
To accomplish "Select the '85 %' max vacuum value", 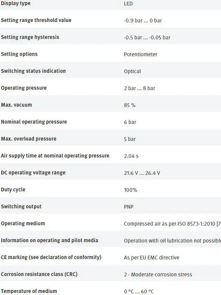I will (x=129, y=105).
